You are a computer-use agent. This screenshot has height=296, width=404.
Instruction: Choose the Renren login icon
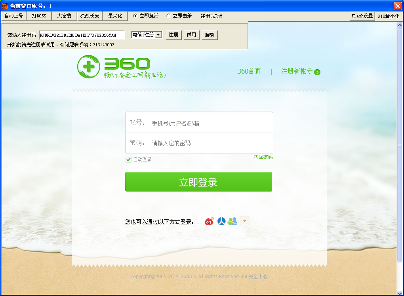pyautogui.click(x=221, y=221)
